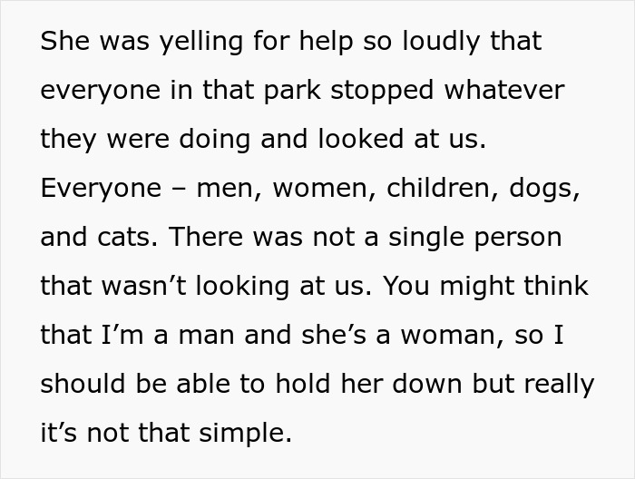The height and width of the screenshot is (479, 635).
Task: Click the word "person"
Action: point(519,238)
